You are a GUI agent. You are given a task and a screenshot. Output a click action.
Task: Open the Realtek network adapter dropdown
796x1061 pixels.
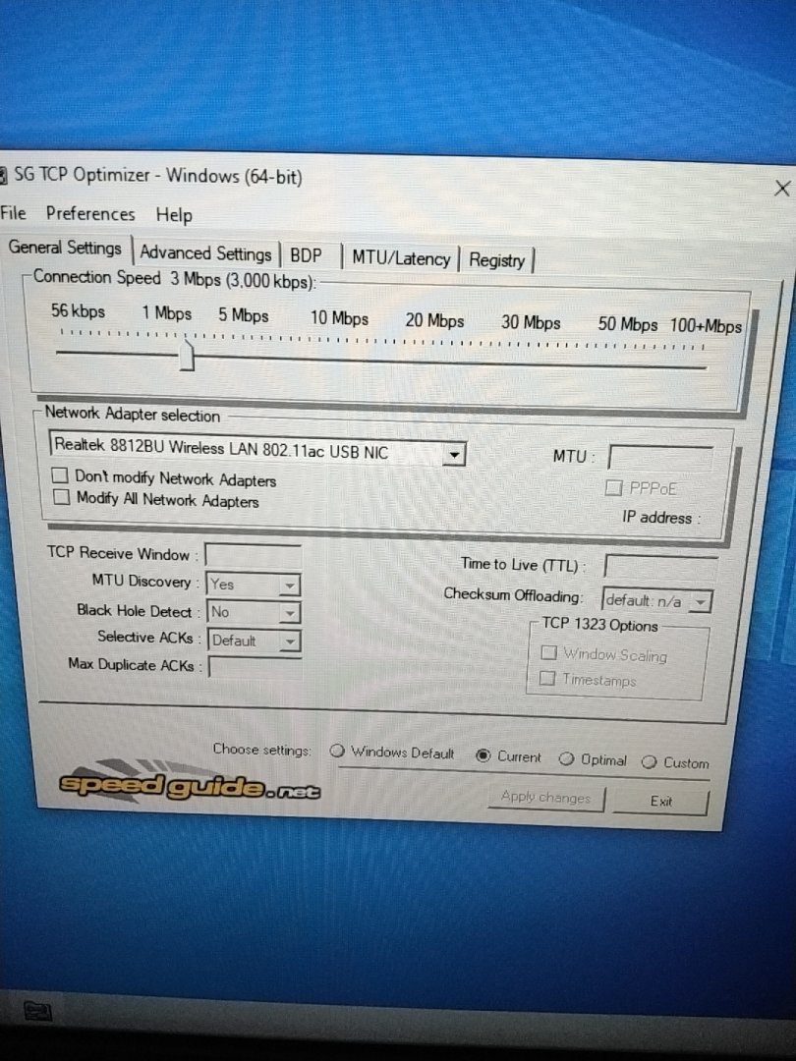click(x=454, y=455)
